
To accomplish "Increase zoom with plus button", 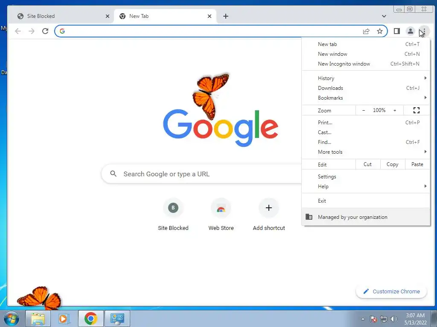I will (x=395, y=110).
